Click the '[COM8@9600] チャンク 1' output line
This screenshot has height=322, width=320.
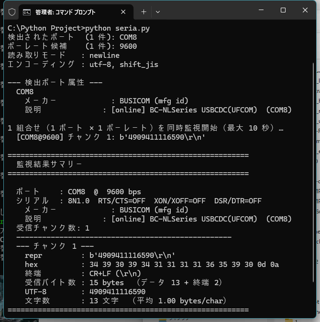point(111,137)
